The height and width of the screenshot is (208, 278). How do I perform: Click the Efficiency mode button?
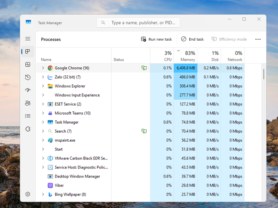click(x=229, y=39)
